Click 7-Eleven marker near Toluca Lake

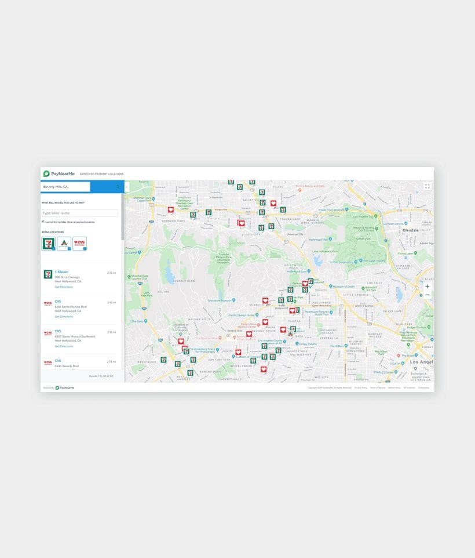click(283, 210)
